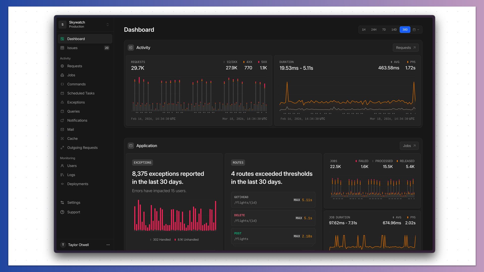Select the GET|HEAD /flights/{id} route row
Image resolution: width=484 pixels, height=272 pixels.
[x=273, y=200]
